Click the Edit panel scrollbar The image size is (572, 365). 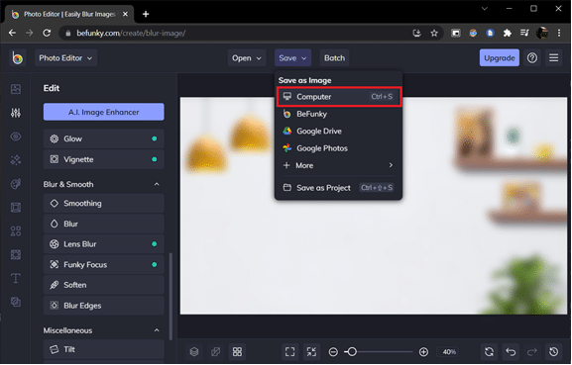pos(171,296)
